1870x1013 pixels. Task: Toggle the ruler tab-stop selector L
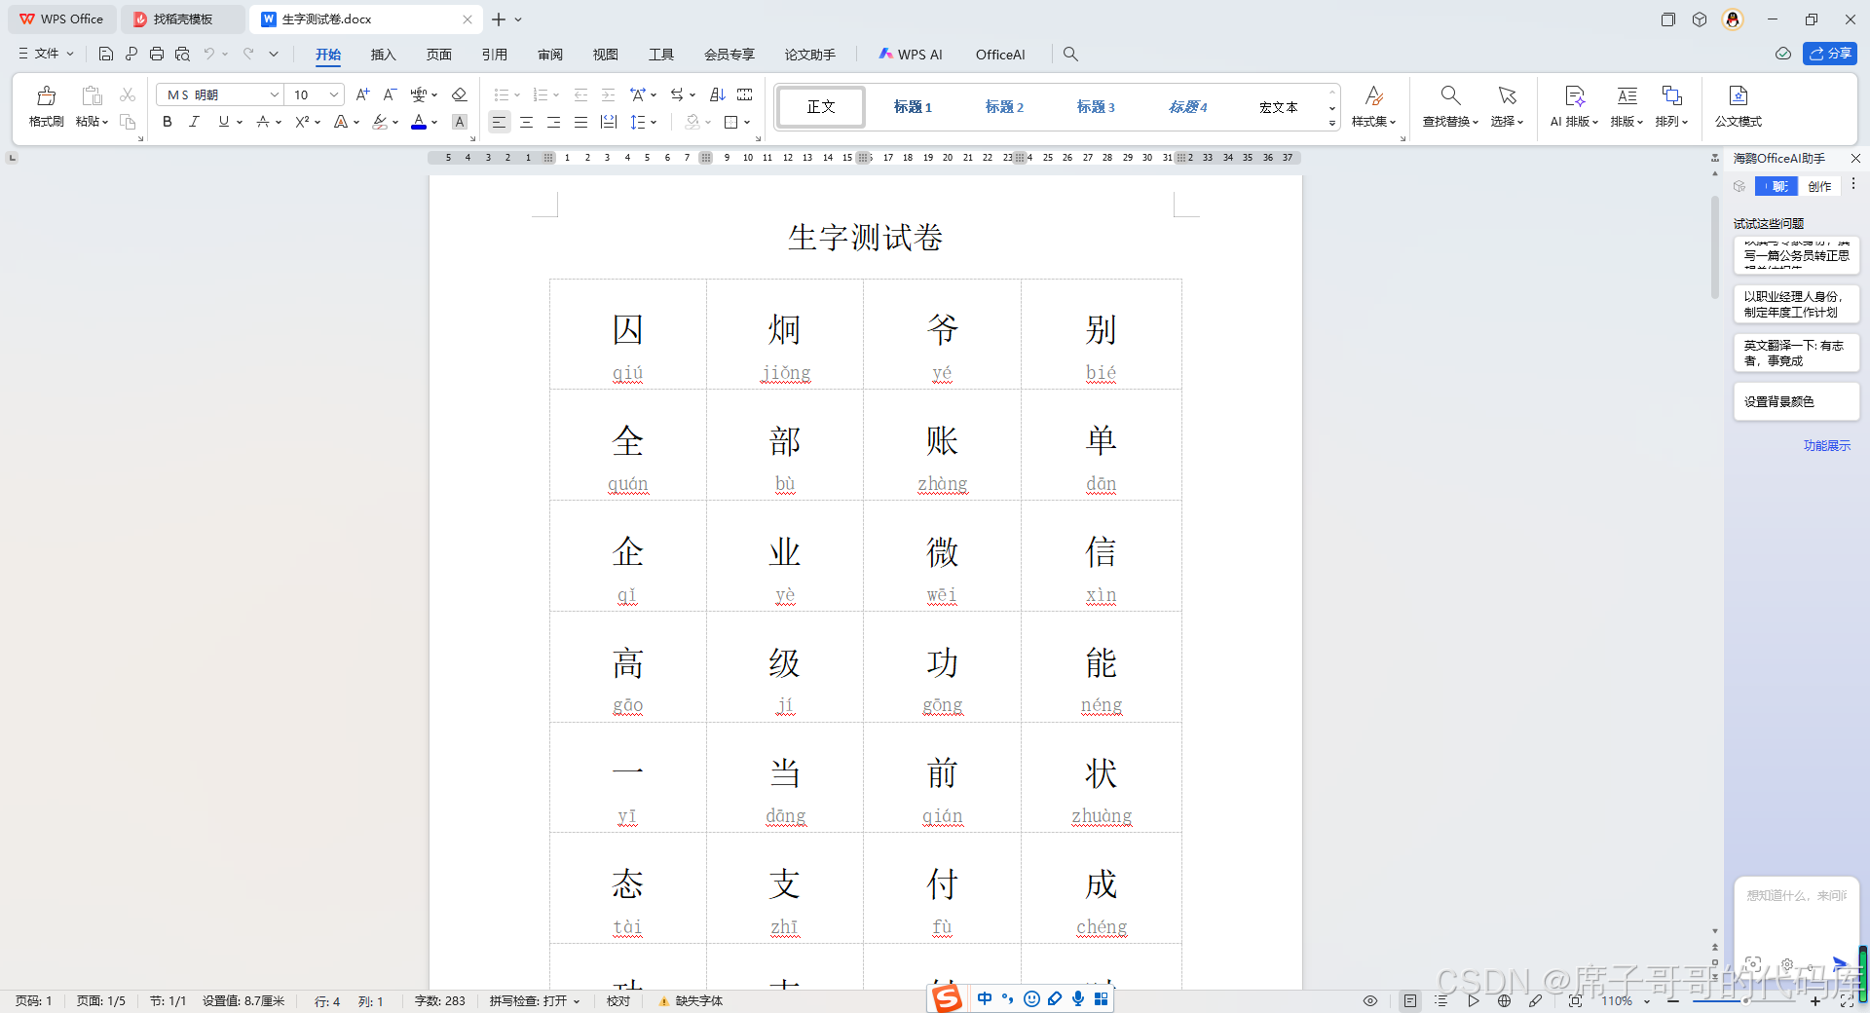pos(12,157)
